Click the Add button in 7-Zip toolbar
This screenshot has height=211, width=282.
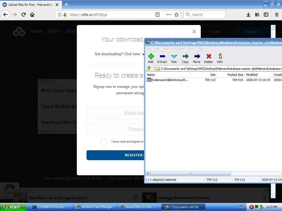tap(151, 59)
